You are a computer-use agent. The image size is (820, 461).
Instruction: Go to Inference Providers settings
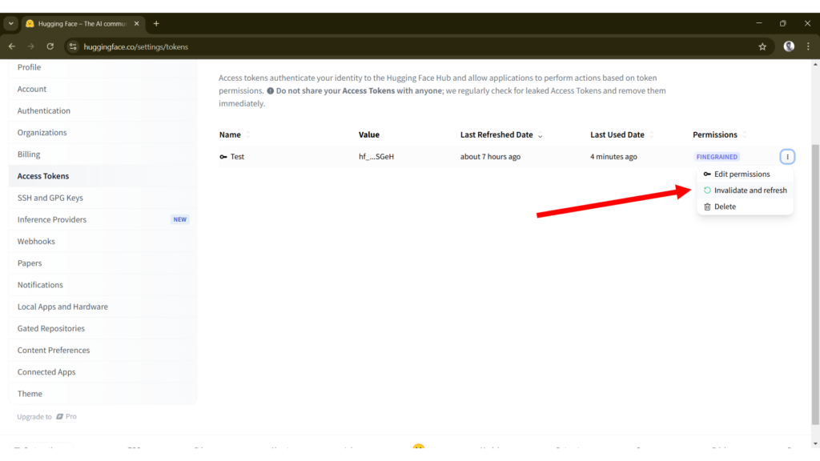point(103,219)
